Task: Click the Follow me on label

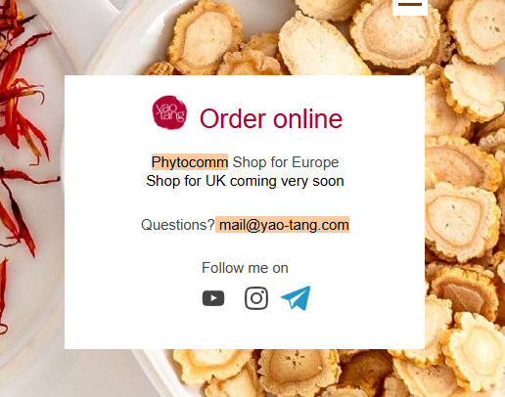Action: click(x=245, y=268)
